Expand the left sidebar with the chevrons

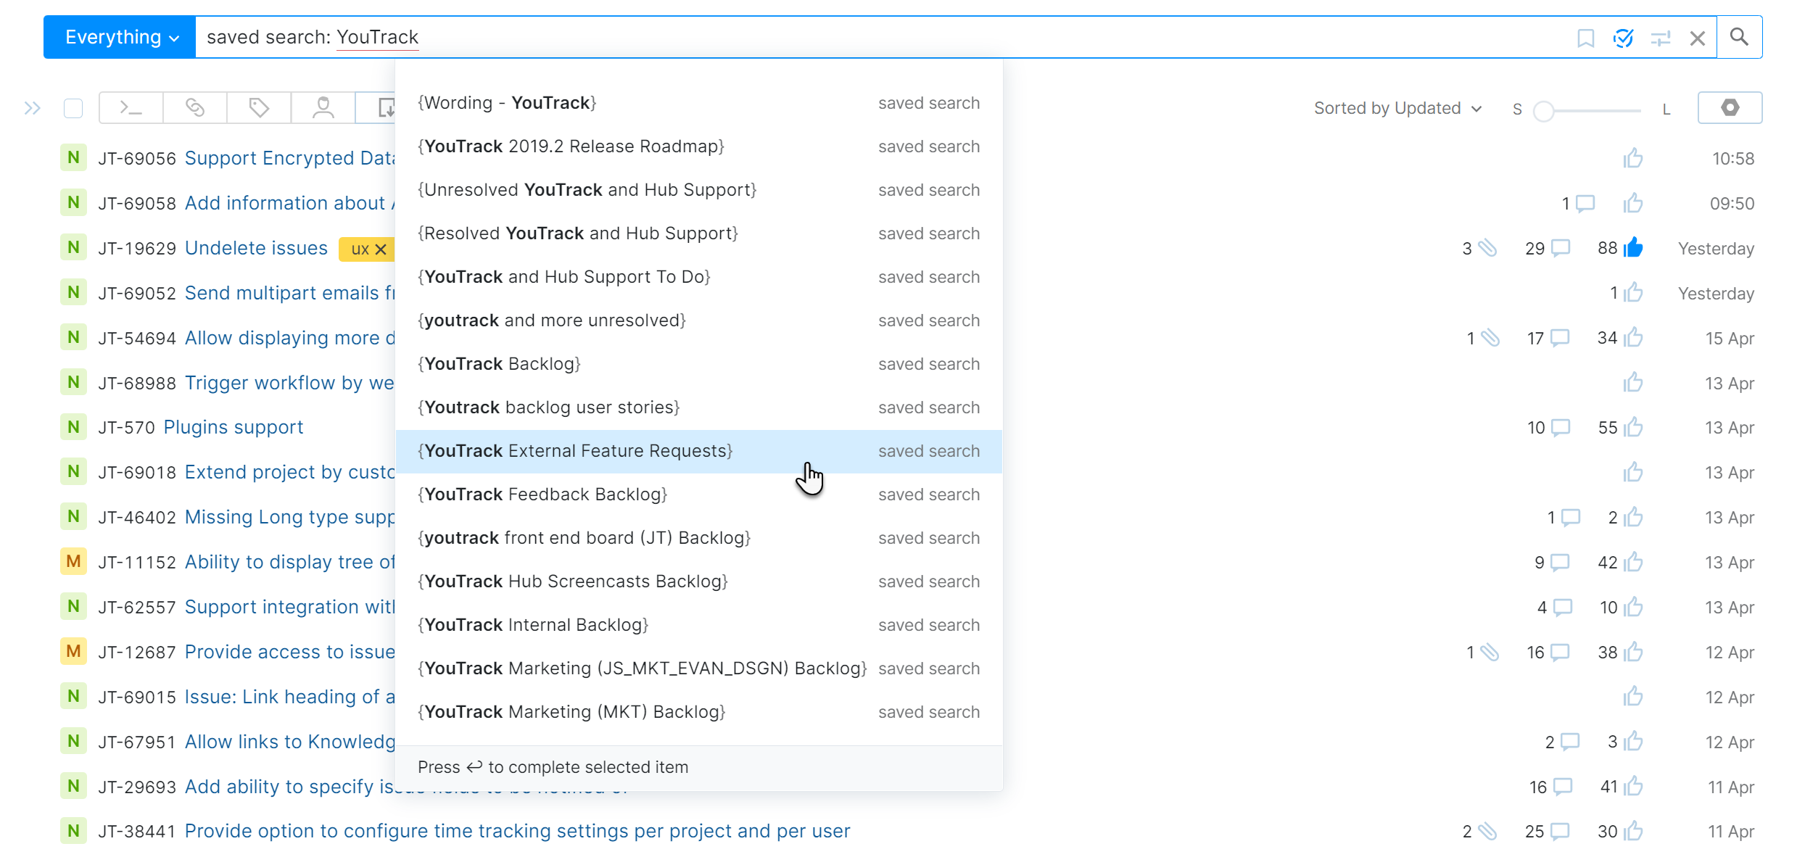click(33, 107)
